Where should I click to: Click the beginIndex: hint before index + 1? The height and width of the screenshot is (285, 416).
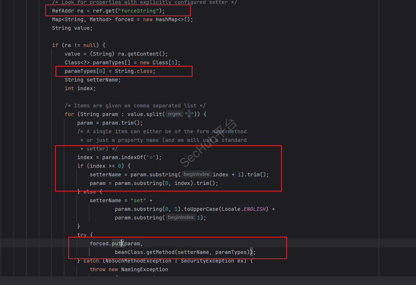(x=196, y=174)
